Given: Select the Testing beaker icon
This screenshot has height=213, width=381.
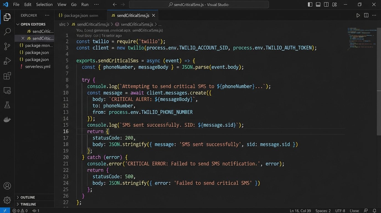Looking at the screenshot, I should pyautogui.click(x=7, y=105).
